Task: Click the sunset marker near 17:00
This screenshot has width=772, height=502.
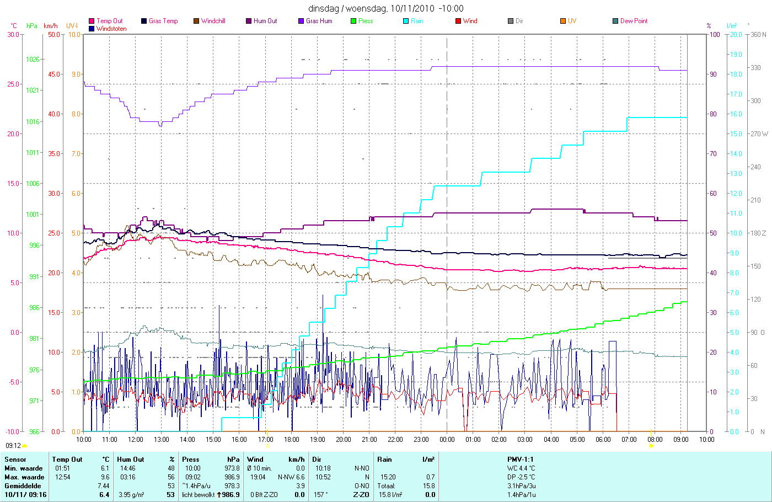Action: tap(266, 445)
